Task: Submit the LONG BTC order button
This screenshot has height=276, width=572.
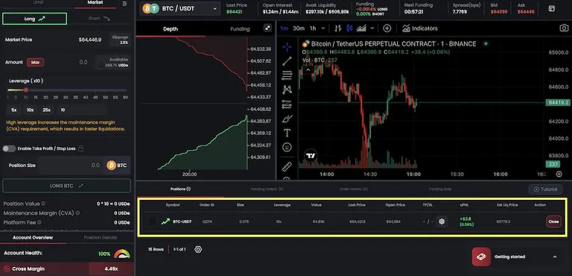Action: (x=66, y=186)
